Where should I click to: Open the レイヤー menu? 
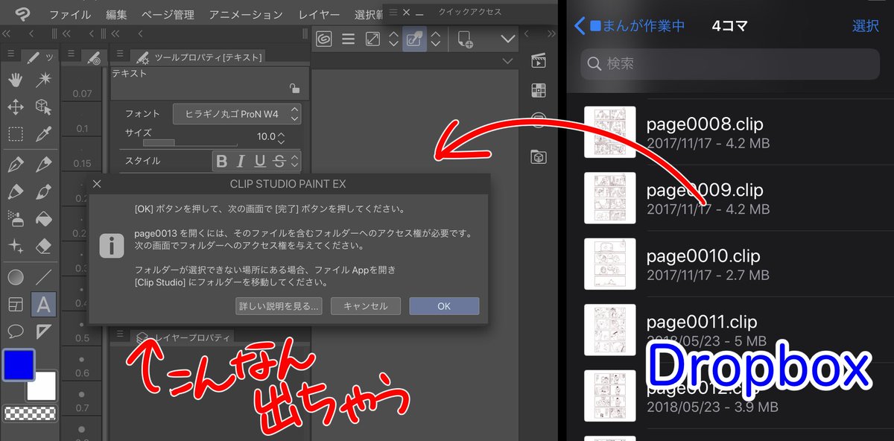click(319, 14)
